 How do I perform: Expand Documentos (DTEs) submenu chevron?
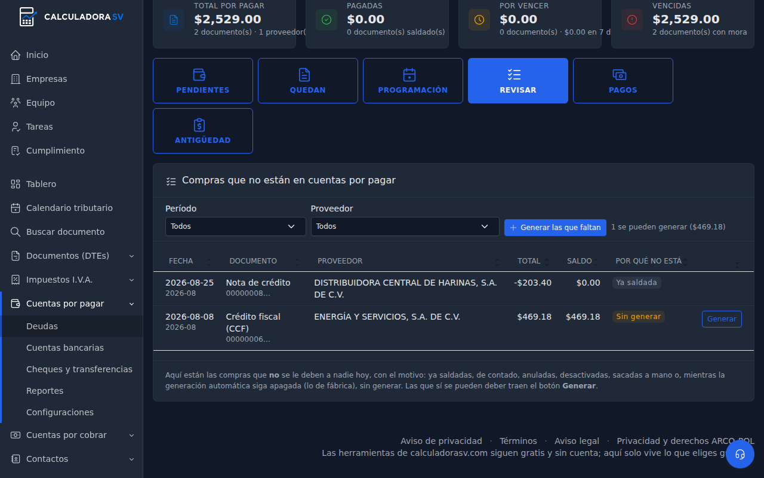131,256
